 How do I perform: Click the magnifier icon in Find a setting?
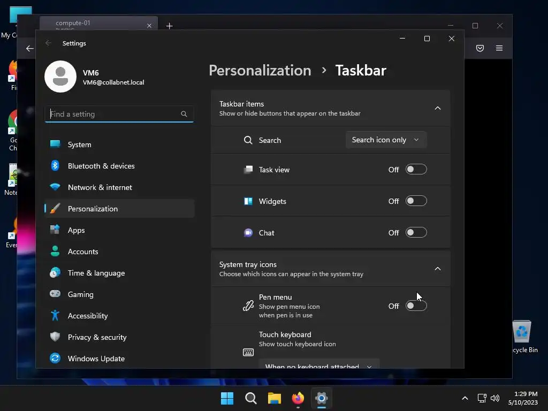[x=184, y=114]
